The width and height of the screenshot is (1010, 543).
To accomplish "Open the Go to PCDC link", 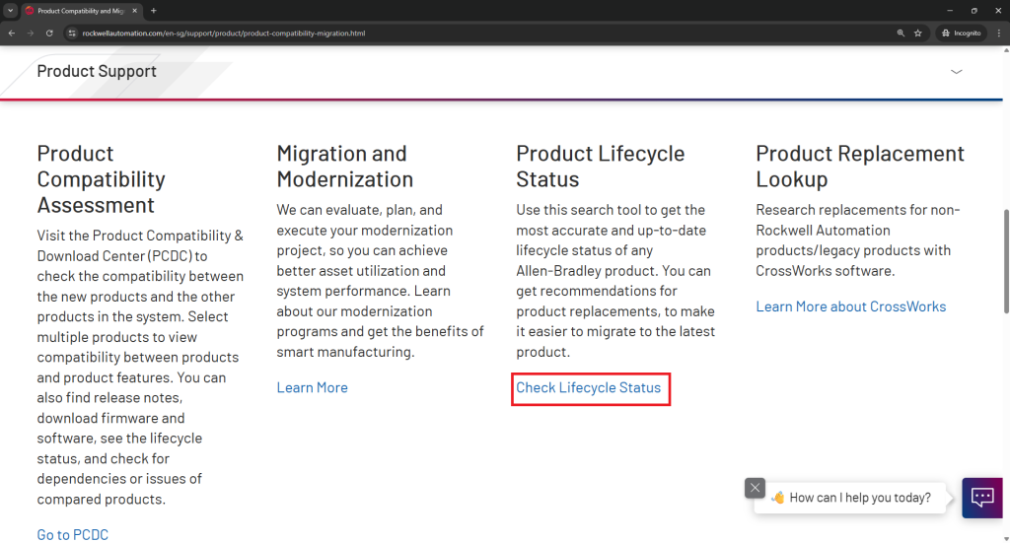I will (73, 534).
